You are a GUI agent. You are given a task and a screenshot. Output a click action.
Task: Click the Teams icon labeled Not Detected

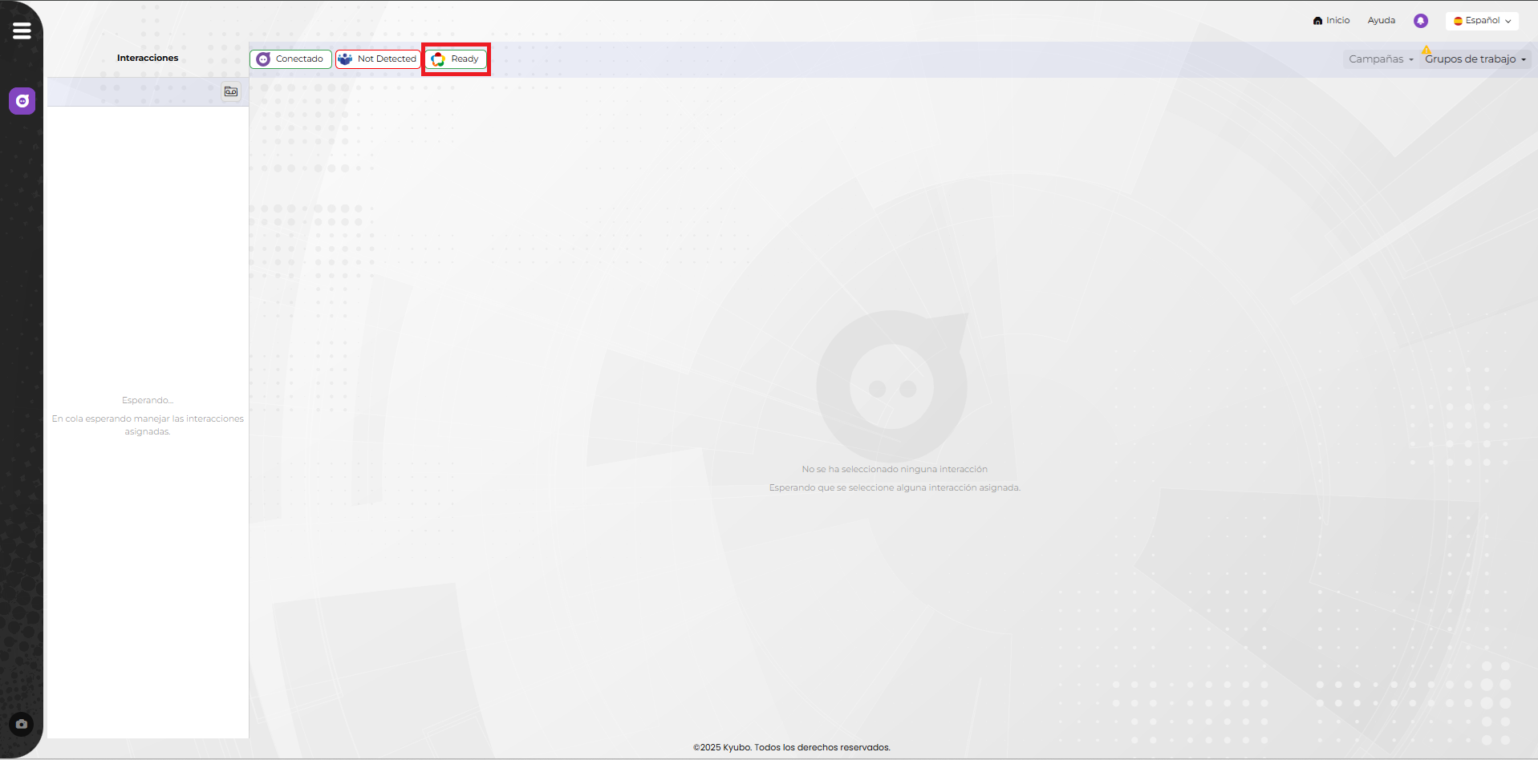point(346,59)
